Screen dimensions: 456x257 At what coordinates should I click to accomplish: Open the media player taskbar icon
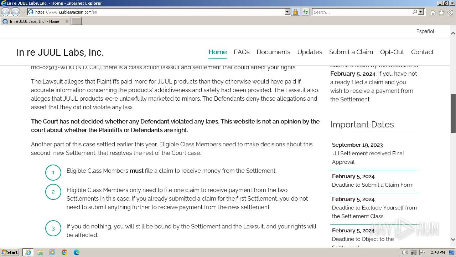52,252
